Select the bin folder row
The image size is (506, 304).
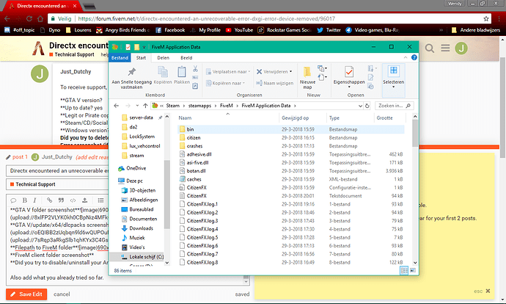(x=290, y=129)
